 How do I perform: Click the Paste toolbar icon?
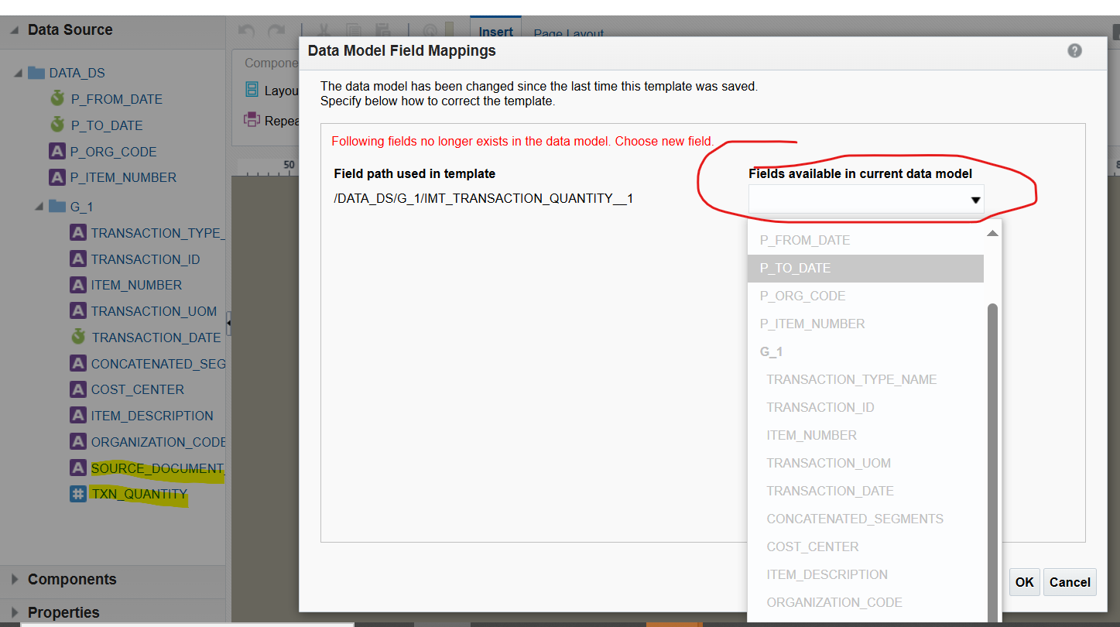click(x=382, y=29)
